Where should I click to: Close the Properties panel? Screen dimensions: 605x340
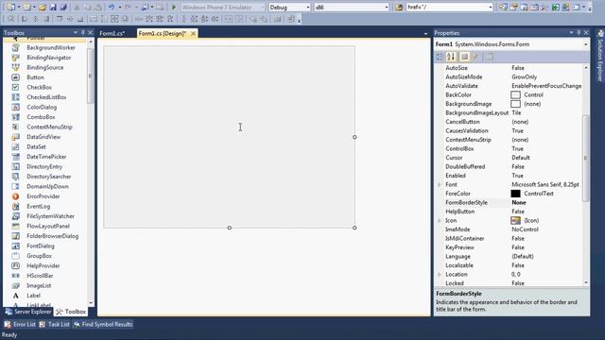tap(586, 33)
